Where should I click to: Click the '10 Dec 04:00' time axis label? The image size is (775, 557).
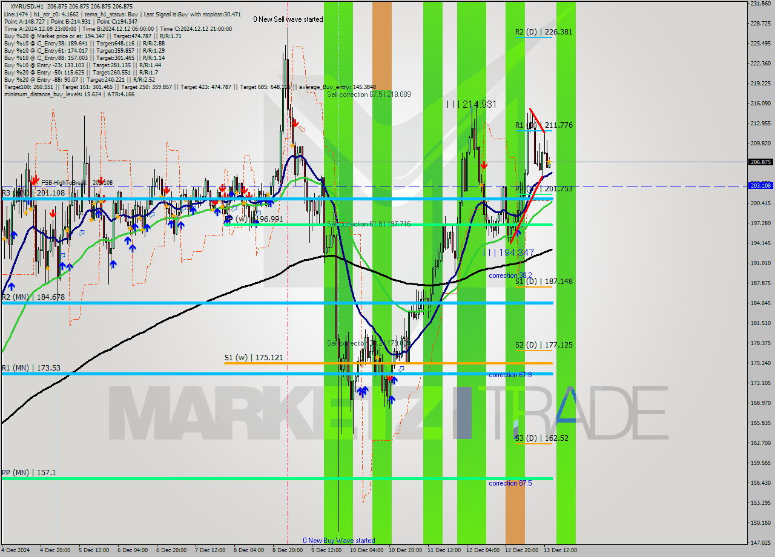[366, 550]
